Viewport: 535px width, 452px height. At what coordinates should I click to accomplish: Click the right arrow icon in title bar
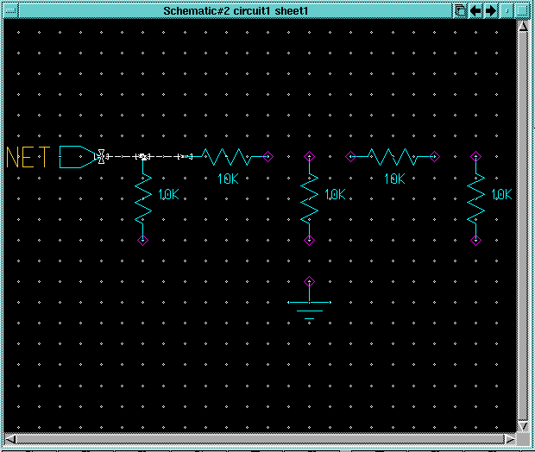[x=491, y=11]
